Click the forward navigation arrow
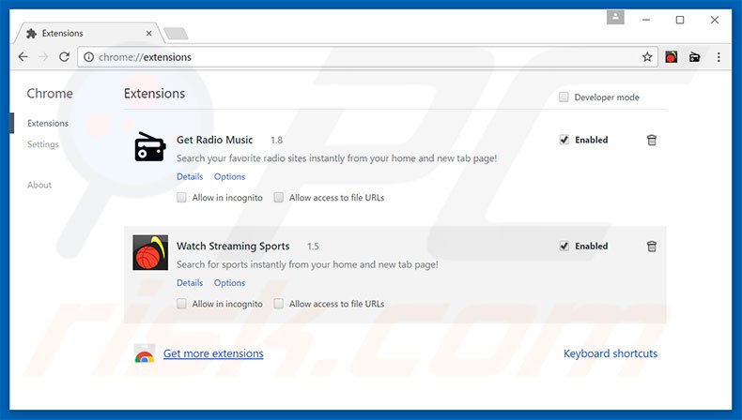Image resolution: width=742 pixels, height=420 pixels. tap(43, 57)
